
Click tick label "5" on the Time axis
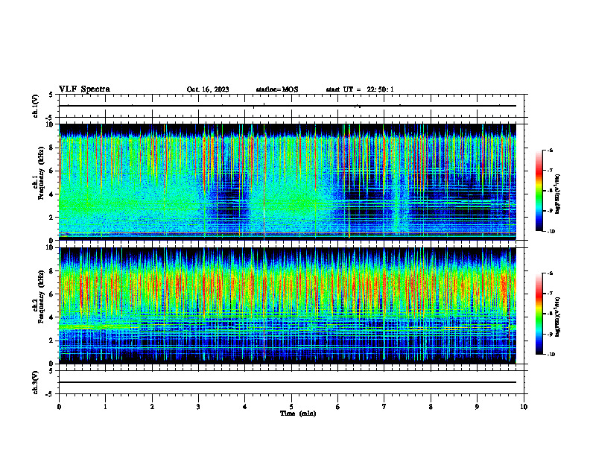tap(291, 407)
